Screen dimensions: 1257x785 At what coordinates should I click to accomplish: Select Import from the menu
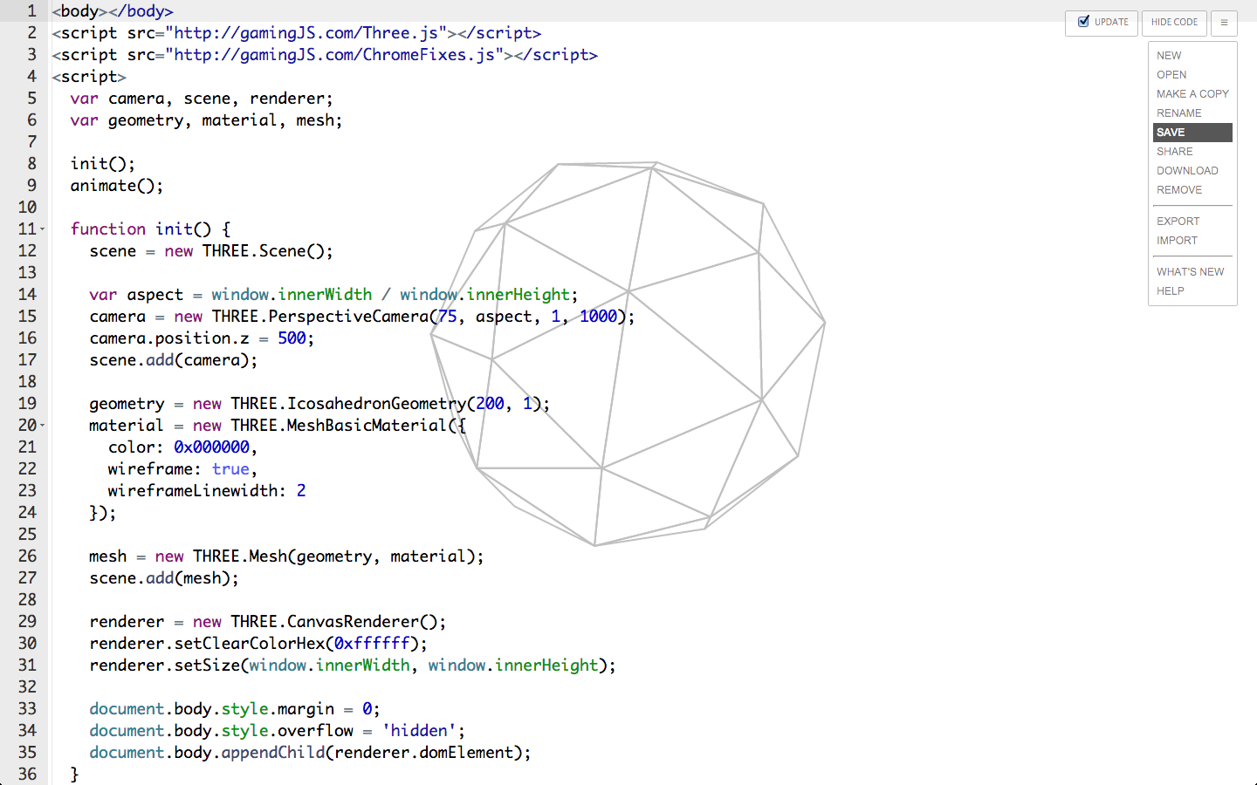[1178, 241]
